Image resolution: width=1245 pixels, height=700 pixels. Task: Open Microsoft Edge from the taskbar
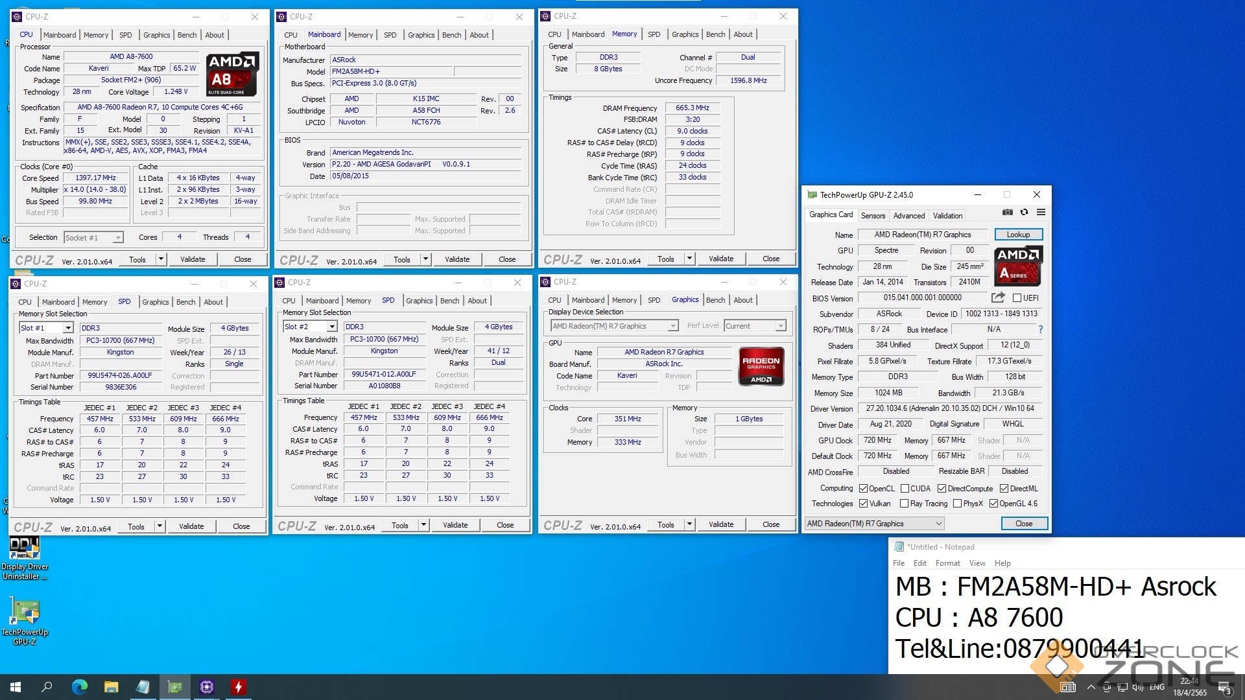(x=80, y=687)
